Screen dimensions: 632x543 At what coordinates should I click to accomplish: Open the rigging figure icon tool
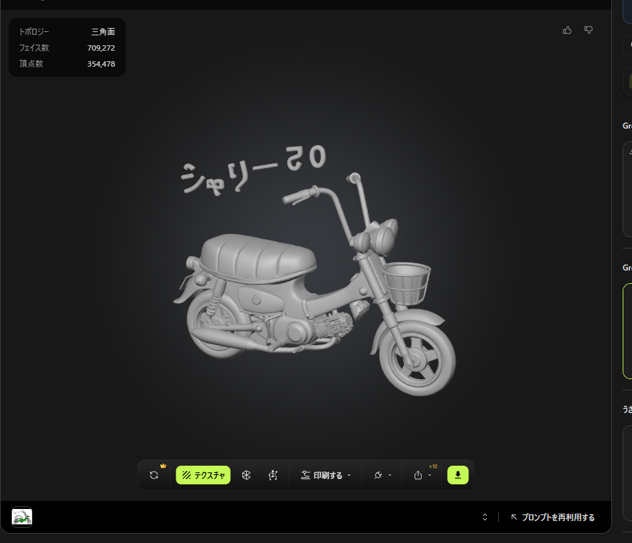tap(273, 475)
